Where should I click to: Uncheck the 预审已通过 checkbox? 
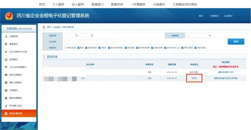coord(182,48)
